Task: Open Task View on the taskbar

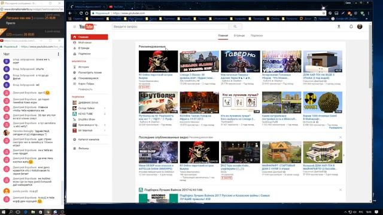Action: pyautogui.click(x=18, y=212)
